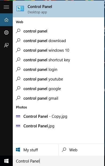This screenshot has height=166, width=105.
Task: Switch to the Web search tab
Action: point(81,150)
